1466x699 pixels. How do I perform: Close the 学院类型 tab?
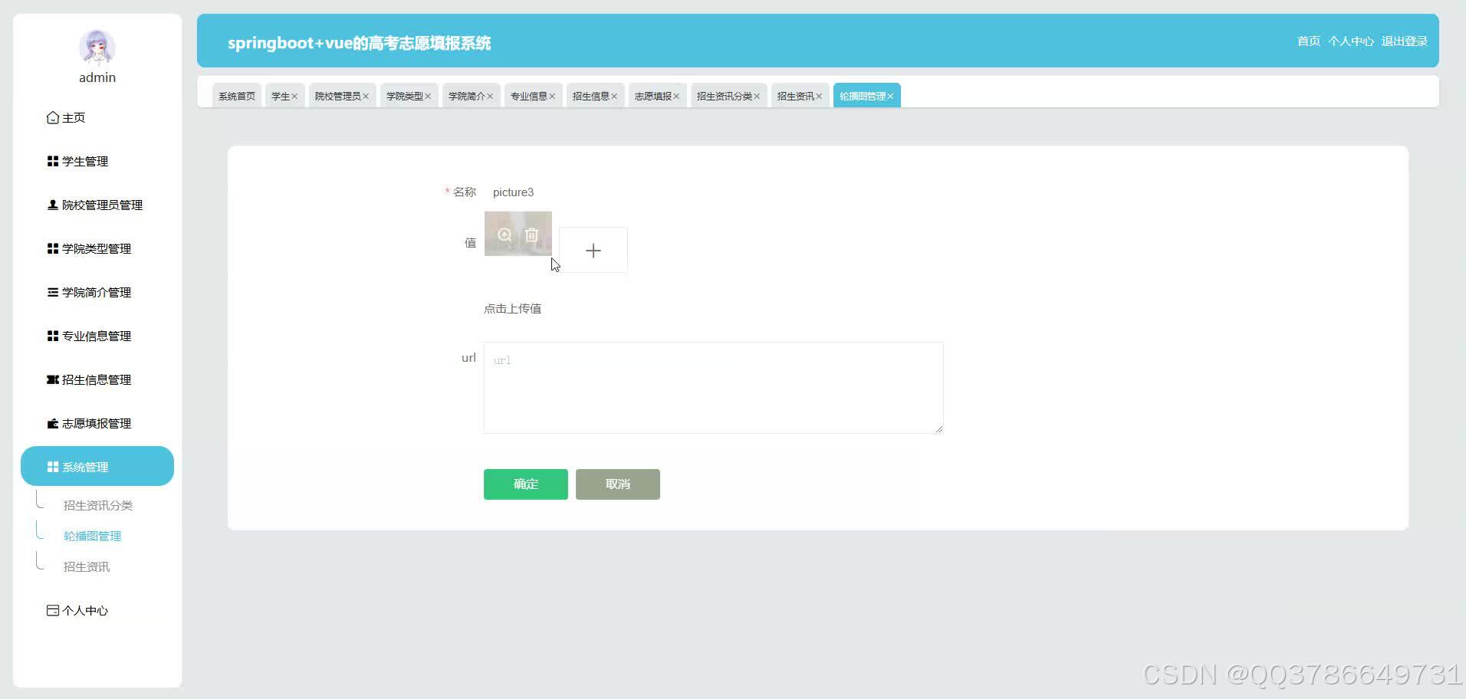click(428, 97)
